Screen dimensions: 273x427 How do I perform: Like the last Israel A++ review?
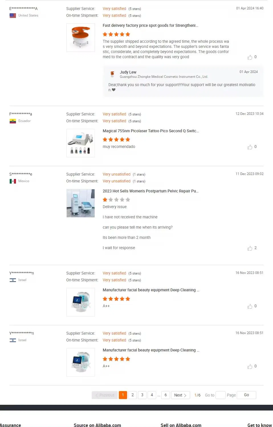click(250, 367)
